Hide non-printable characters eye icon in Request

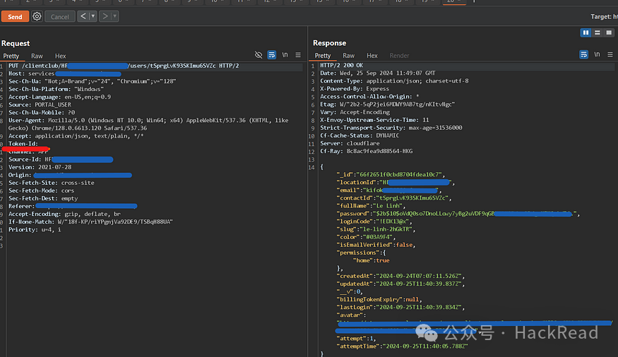pos(259,55)
